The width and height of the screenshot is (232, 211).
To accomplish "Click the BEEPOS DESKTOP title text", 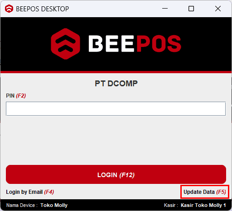I will 43,9.
